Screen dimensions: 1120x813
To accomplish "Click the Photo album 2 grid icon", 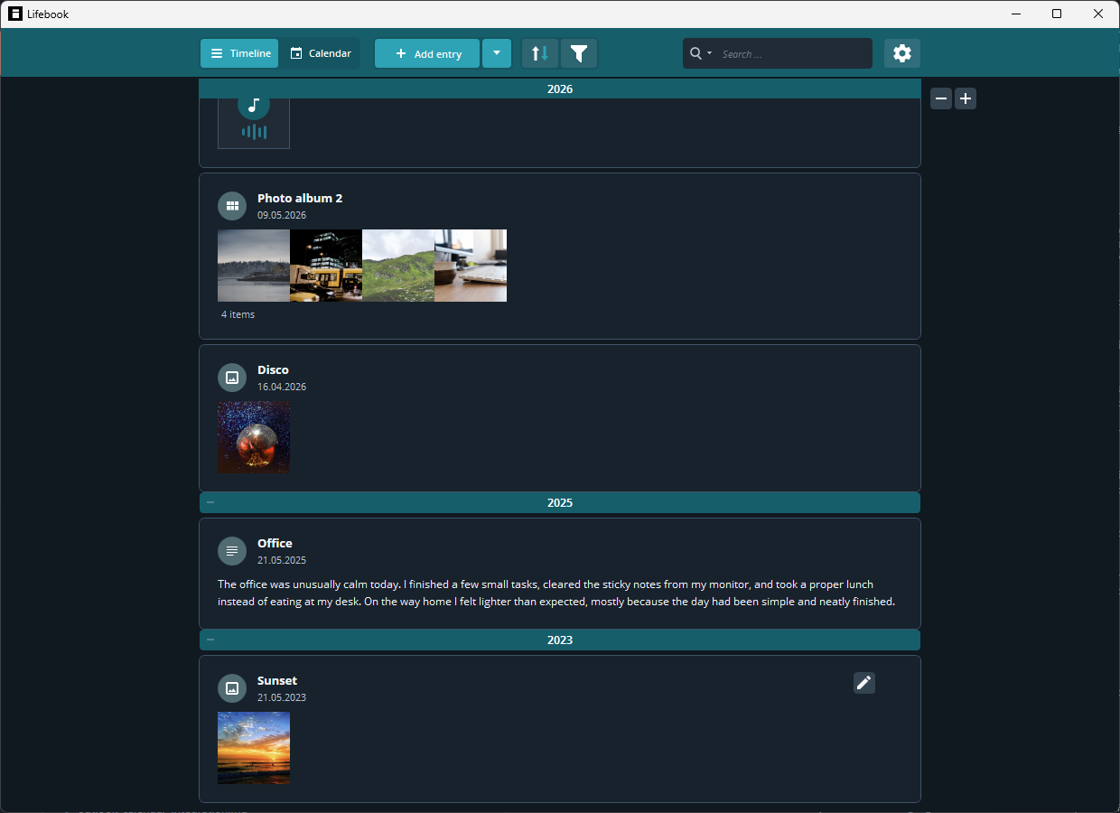I will point(232,206).
